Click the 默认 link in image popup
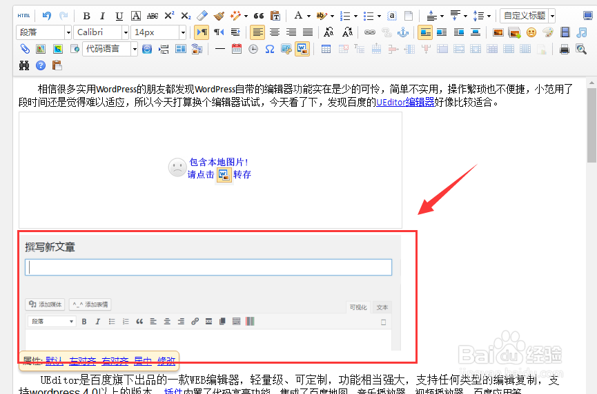This screenshot has width=597, height=394. pos(55,360)
